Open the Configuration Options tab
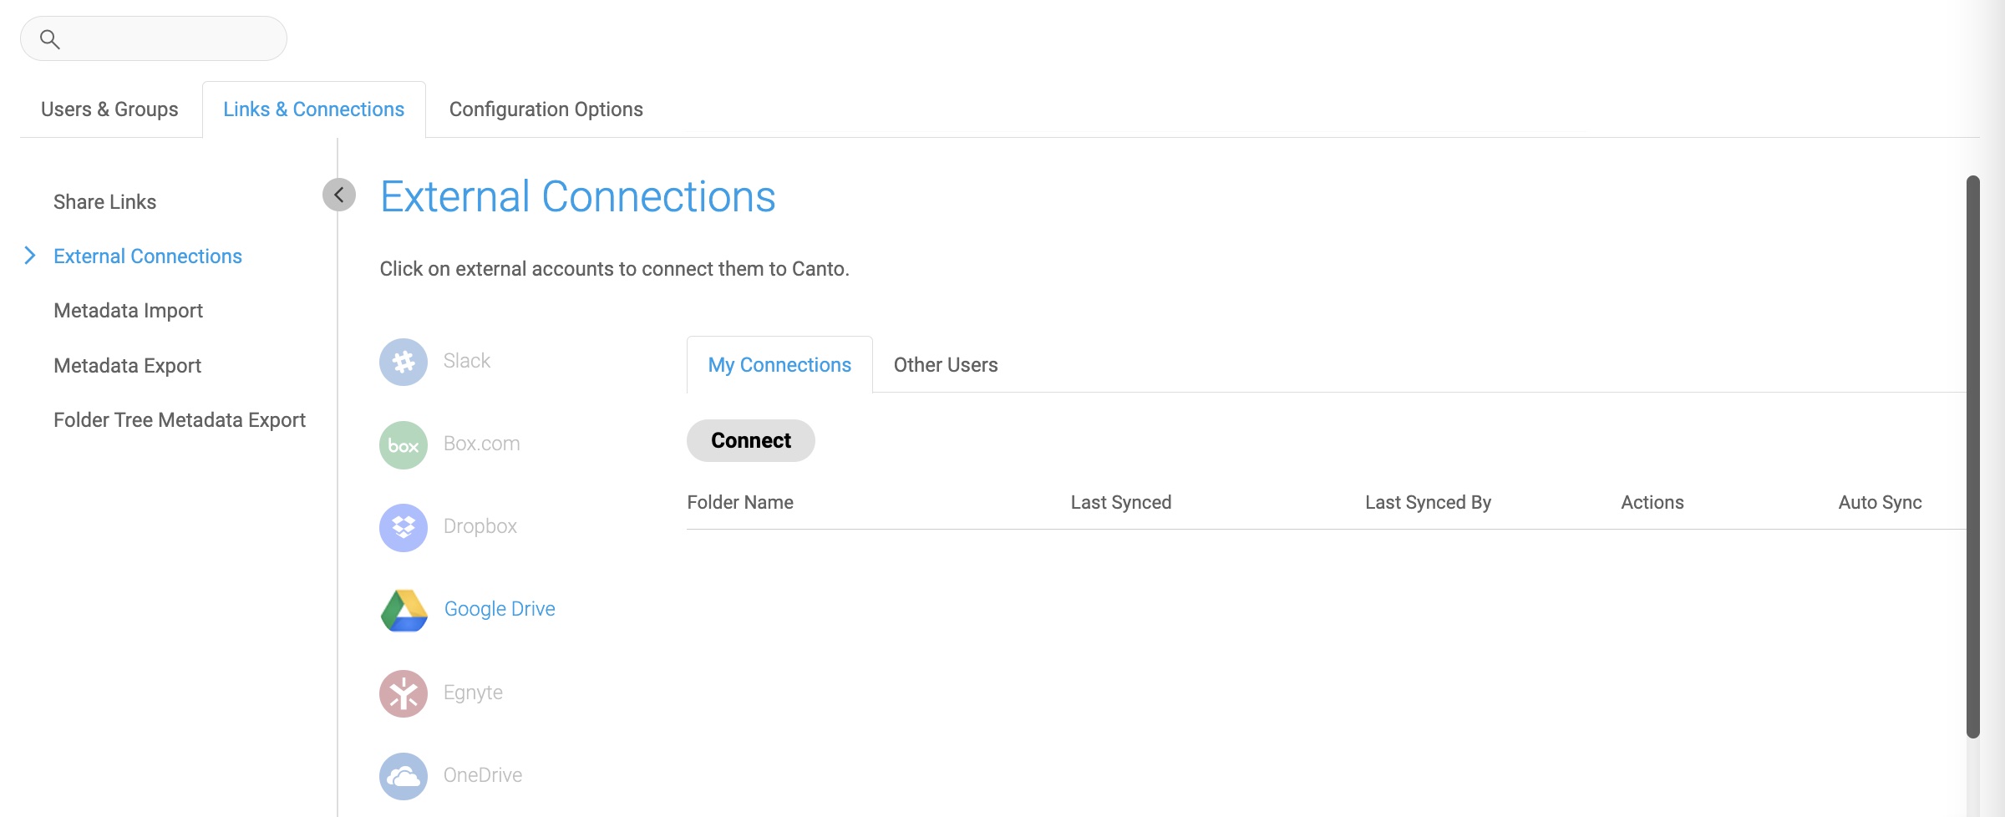The height and width of the screenshot is (817, 2005). pos(546,109)
